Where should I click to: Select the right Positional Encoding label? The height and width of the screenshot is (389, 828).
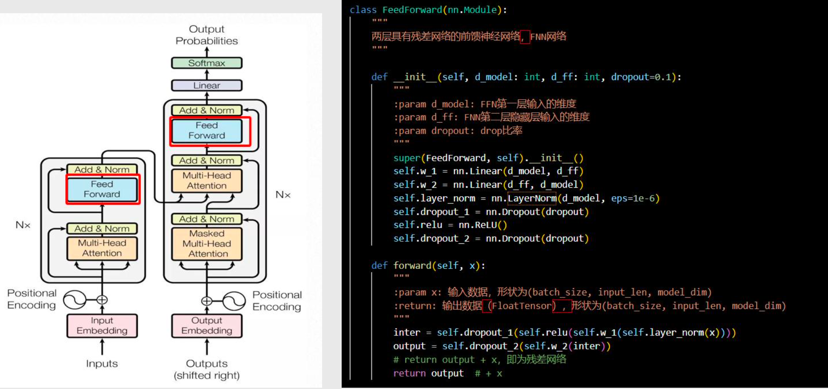click(x=277, y=301)
